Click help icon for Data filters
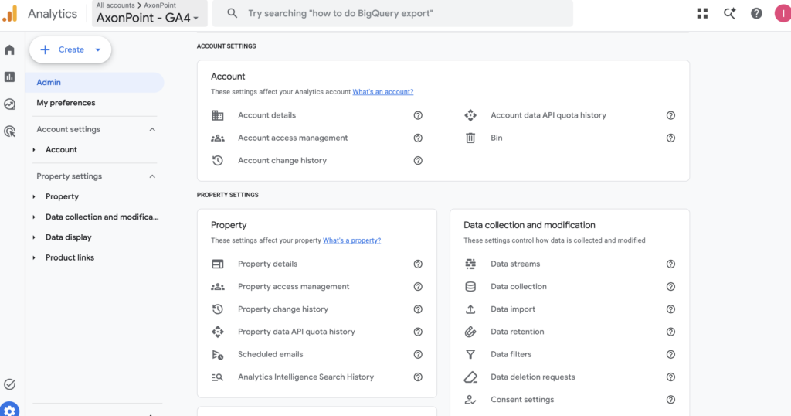The width and height of the screenshot is (791, 416). pyautogui.click(x=670, y=354)
